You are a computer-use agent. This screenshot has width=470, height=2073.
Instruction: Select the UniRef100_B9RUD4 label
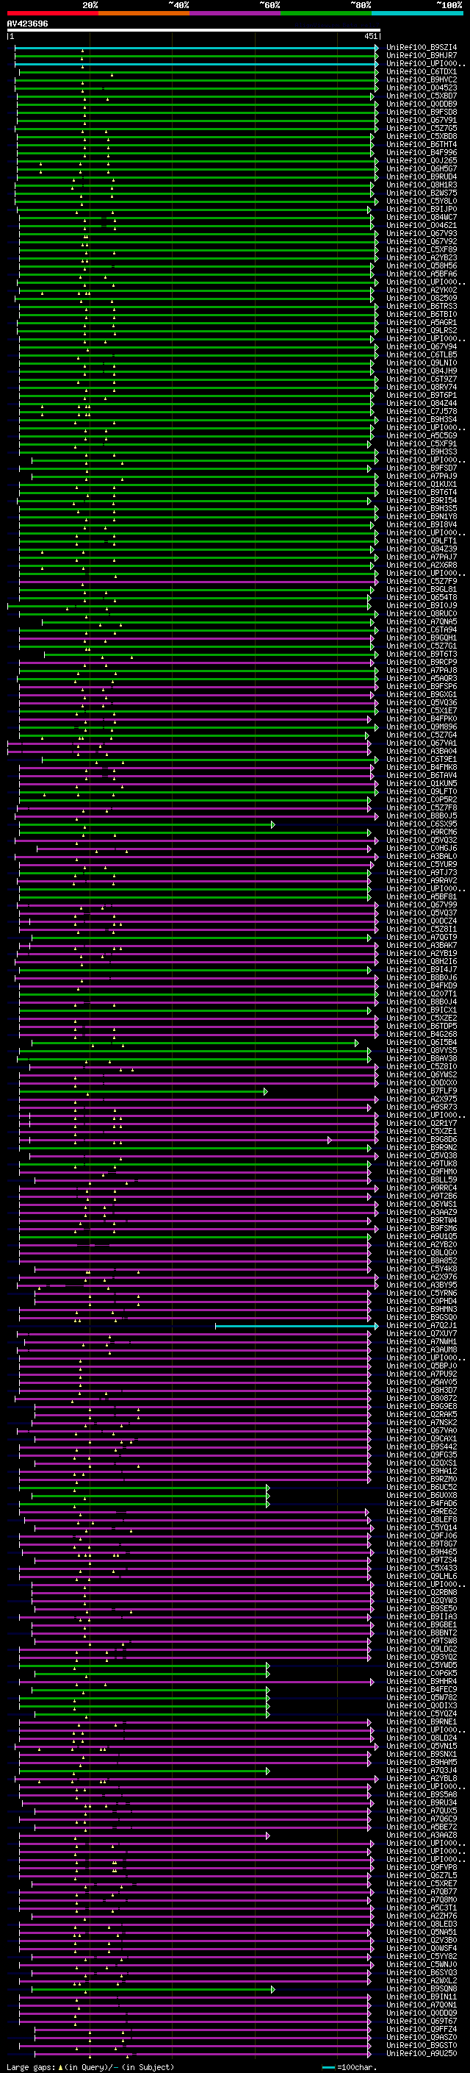coord(422,177)
